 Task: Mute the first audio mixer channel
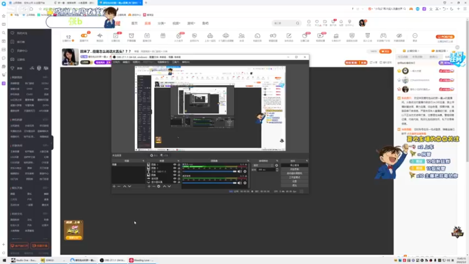[x=239, y=171]
